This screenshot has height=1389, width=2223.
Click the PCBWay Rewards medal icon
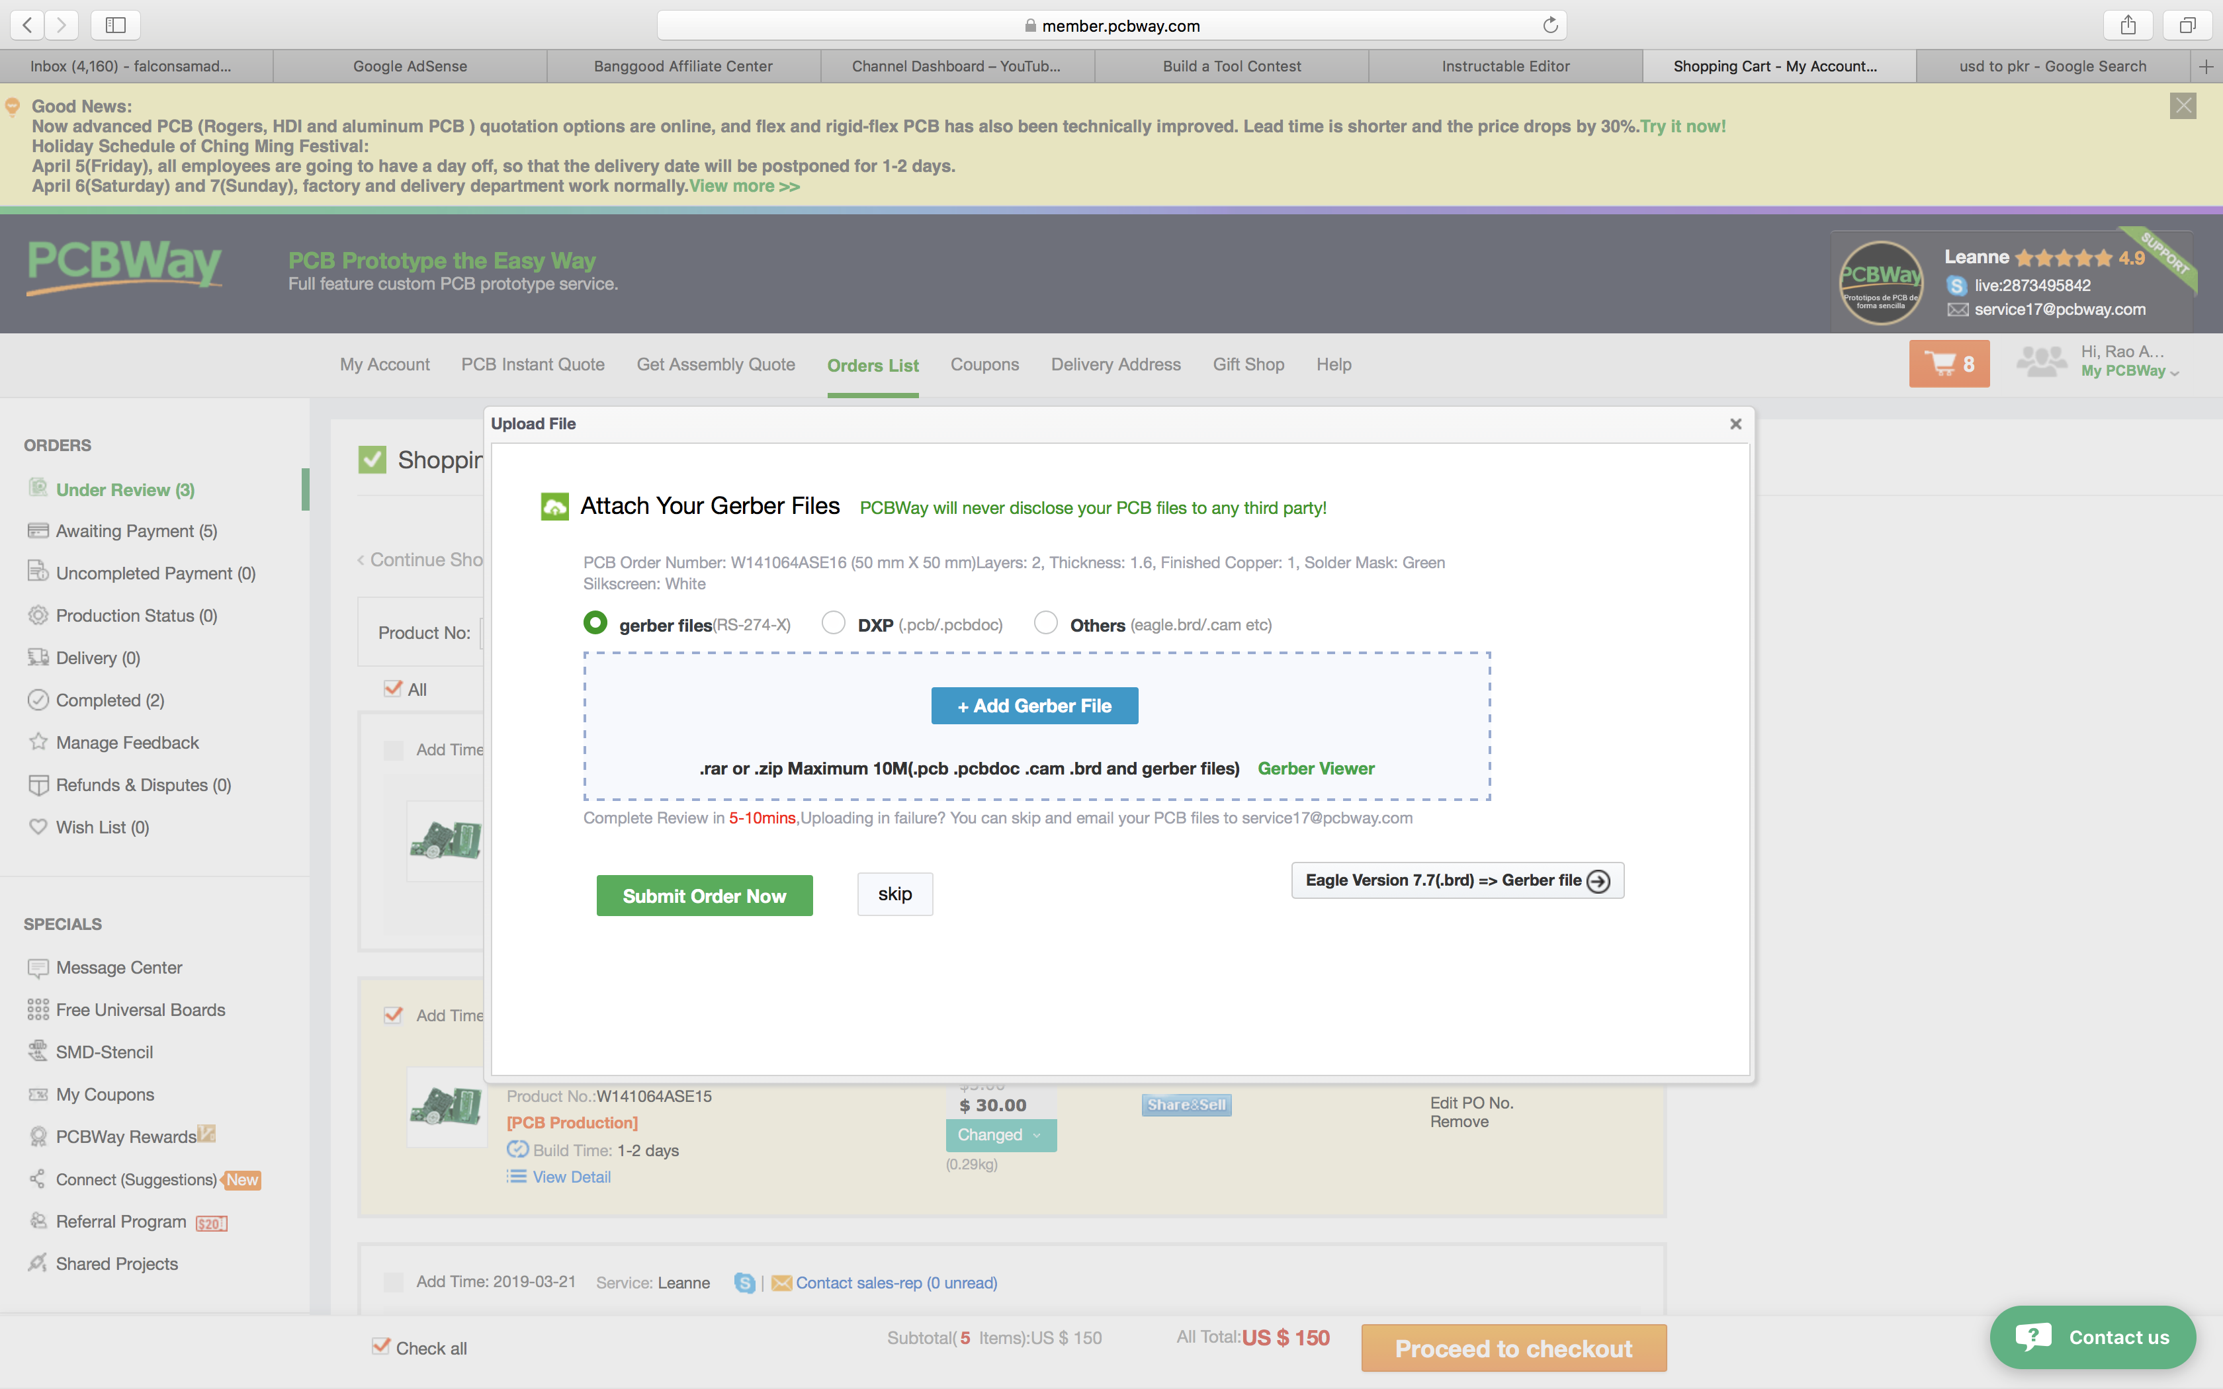point(38,1136)
